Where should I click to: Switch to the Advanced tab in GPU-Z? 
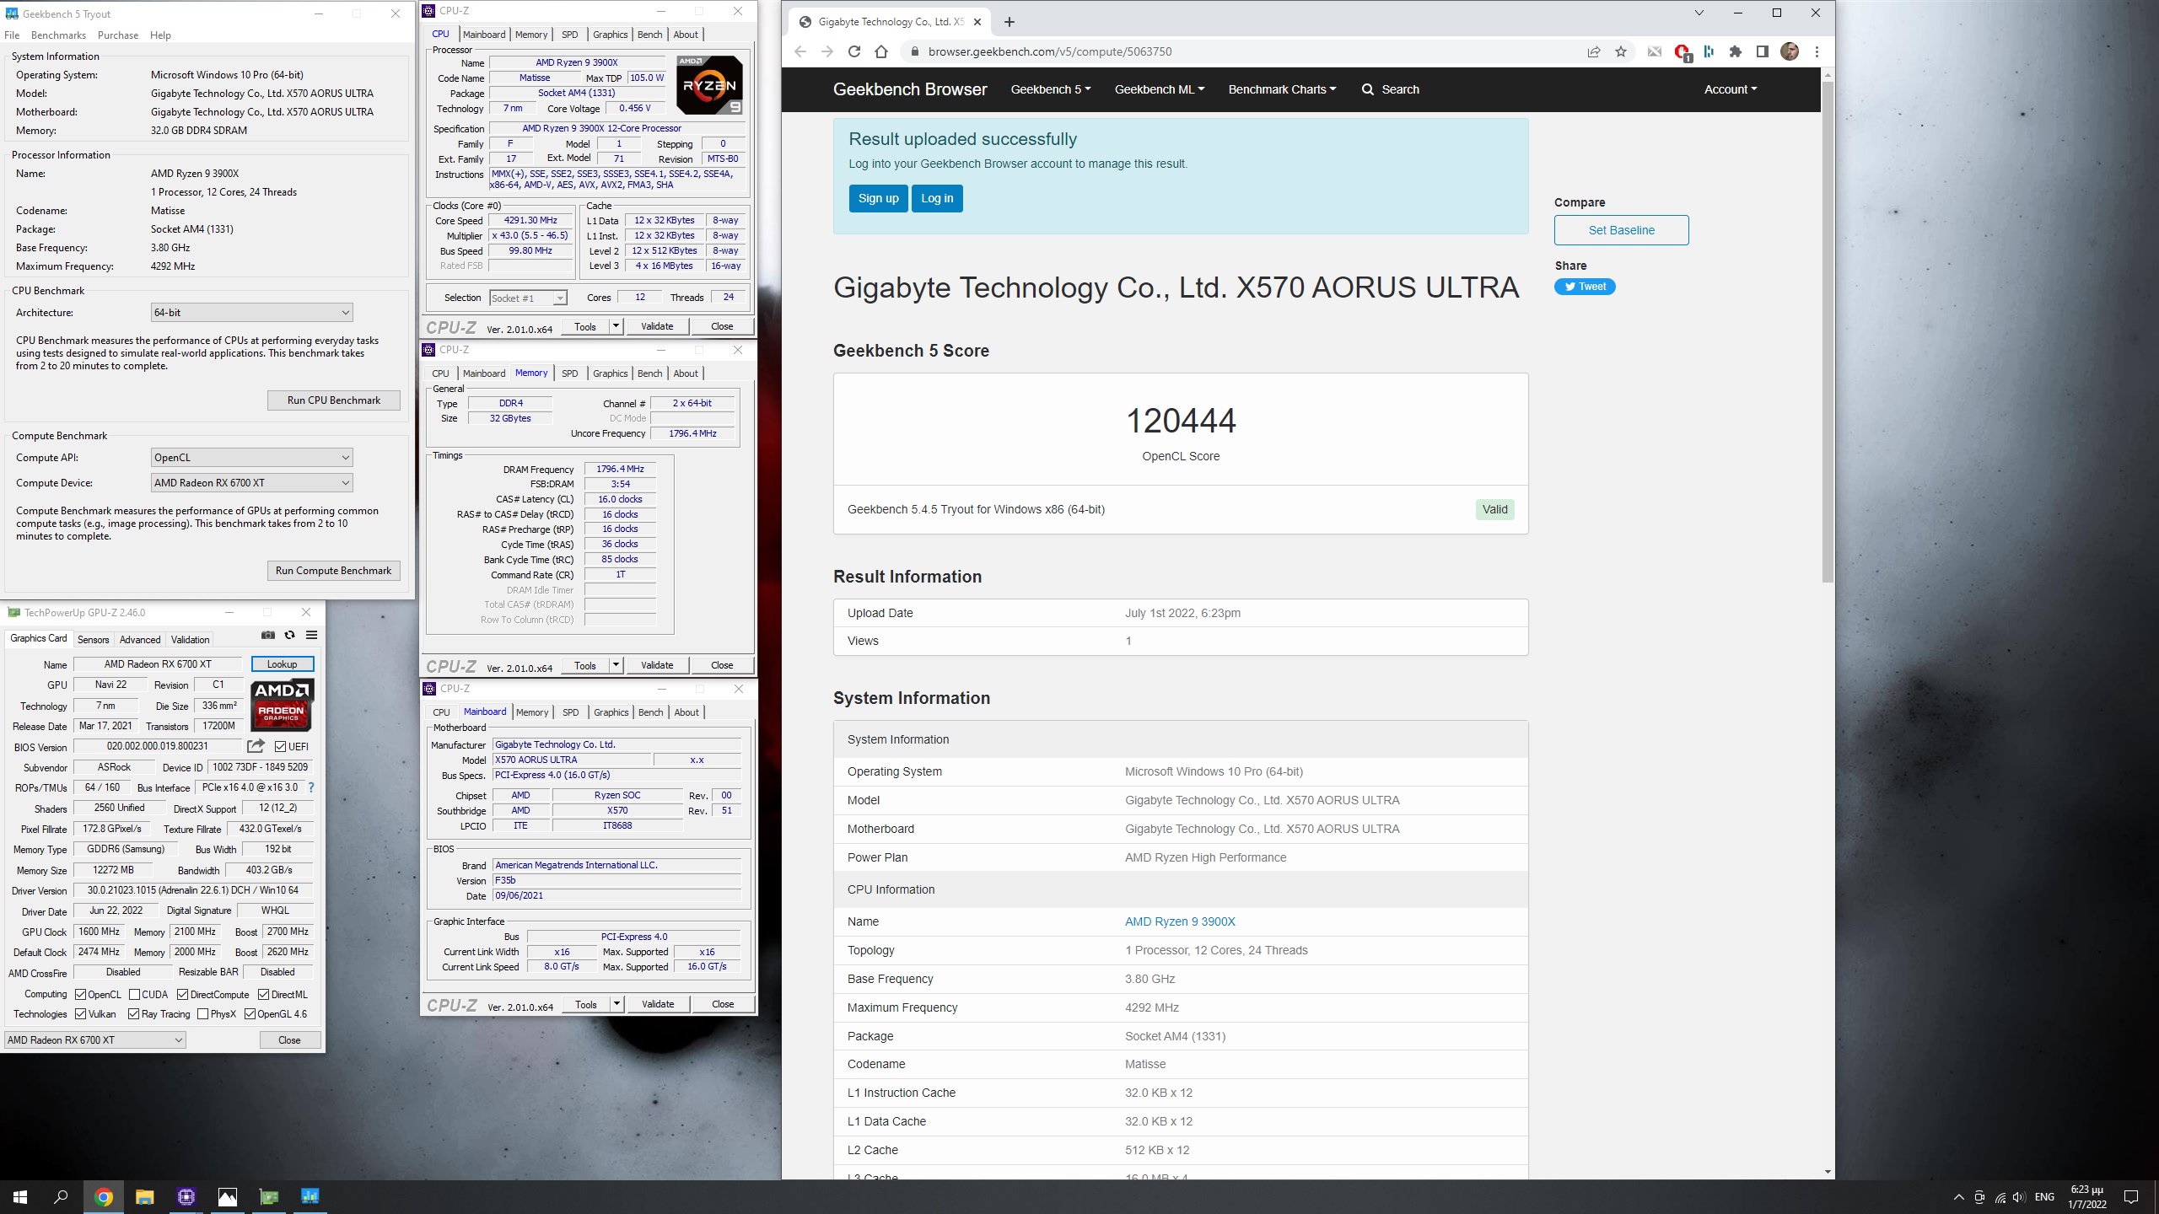coord(140,639)
